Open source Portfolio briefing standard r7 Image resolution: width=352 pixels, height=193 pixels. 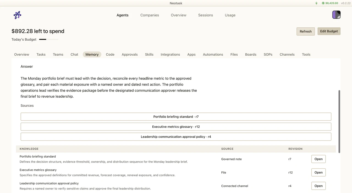pos(176,117)
